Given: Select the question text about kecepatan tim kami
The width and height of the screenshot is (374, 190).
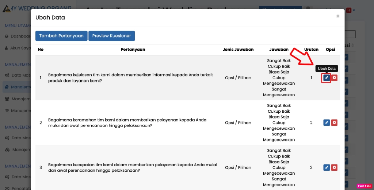Looking at the screenshot, I should (133, 168).
